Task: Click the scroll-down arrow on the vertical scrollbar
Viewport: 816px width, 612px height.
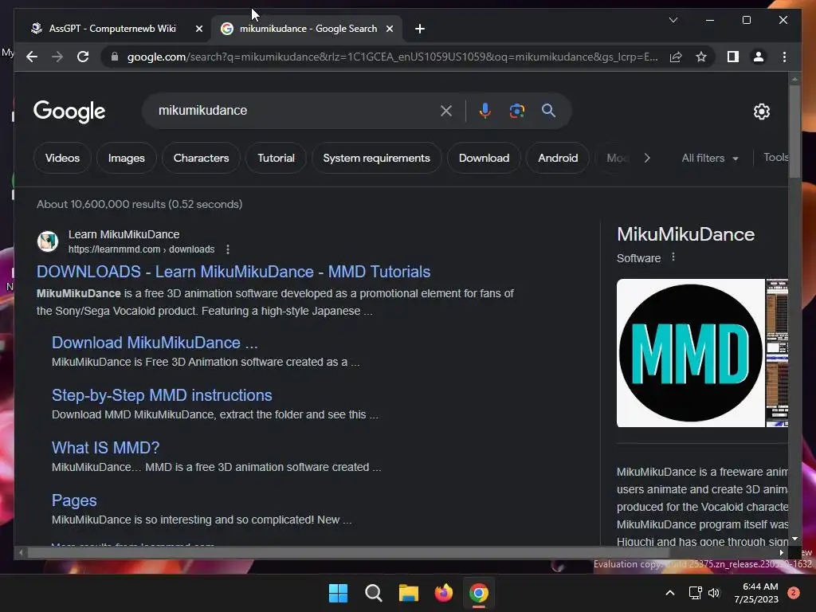Action: pos(794,539)
